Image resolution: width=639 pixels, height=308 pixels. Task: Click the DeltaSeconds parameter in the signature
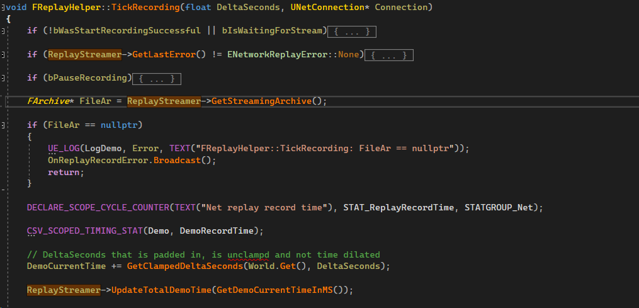coord(248,8)
